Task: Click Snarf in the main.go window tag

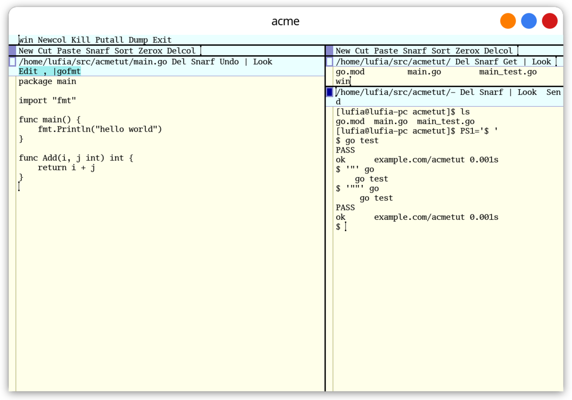Action: (203, 62)
